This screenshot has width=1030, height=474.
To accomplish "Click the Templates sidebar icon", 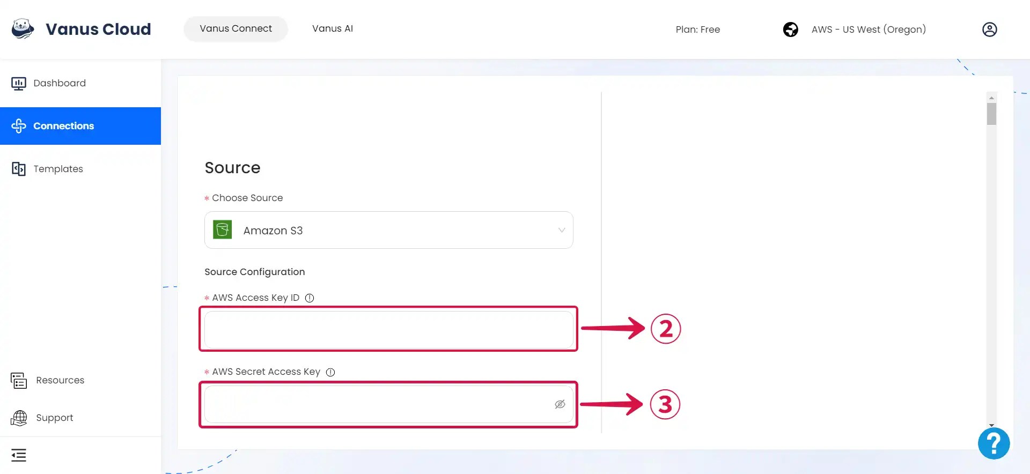I will tap(19, 169).
